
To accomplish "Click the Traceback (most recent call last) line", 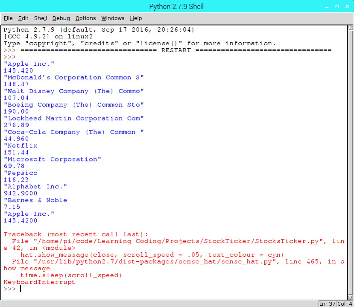I will click(76, 234).
